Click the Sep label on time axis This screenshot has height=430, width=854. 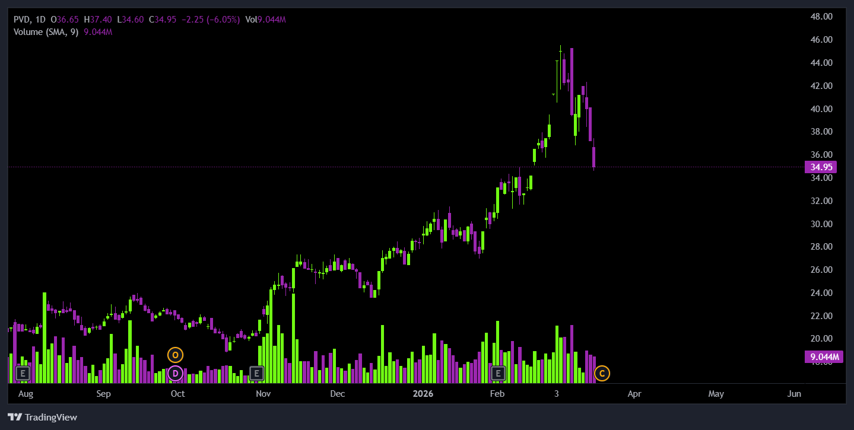pos(103,394)
